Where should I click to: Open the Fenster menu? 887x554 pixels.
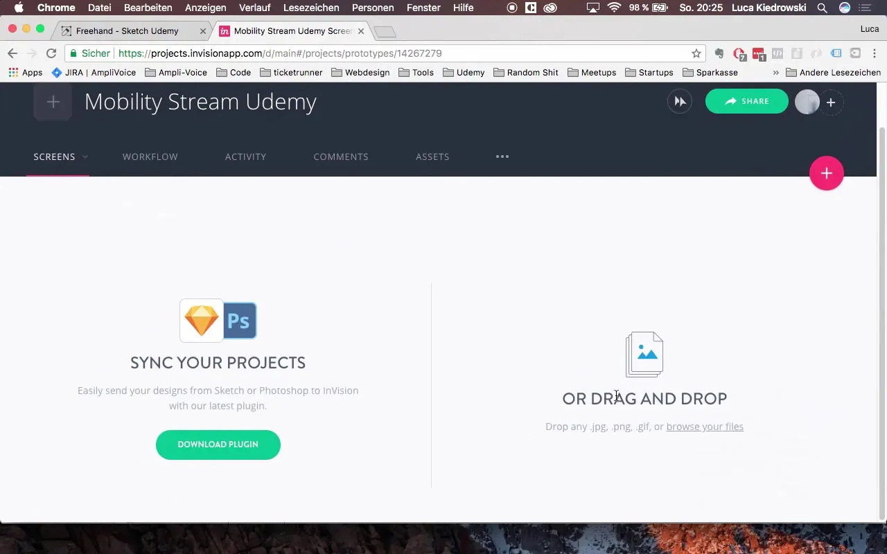(423, 8)
